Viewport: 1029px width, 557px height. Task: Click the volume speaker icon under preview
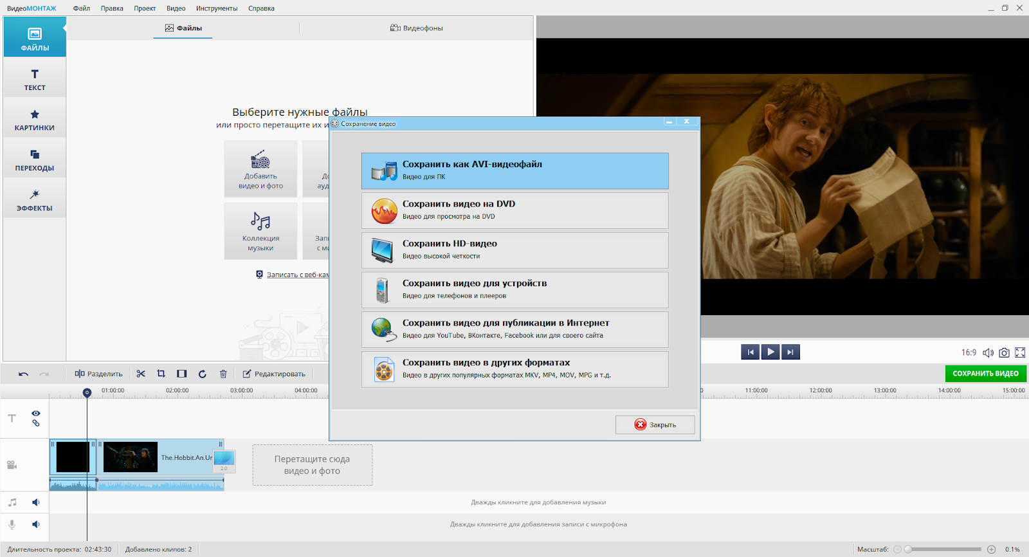(988, 352)
